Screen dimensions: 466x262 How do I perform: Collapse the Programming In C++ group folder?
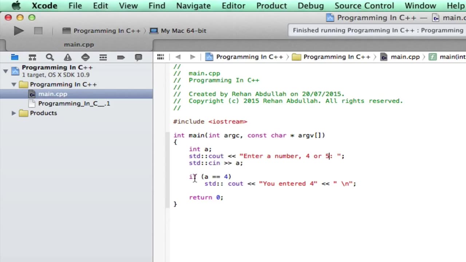click(x=14, y=84)
